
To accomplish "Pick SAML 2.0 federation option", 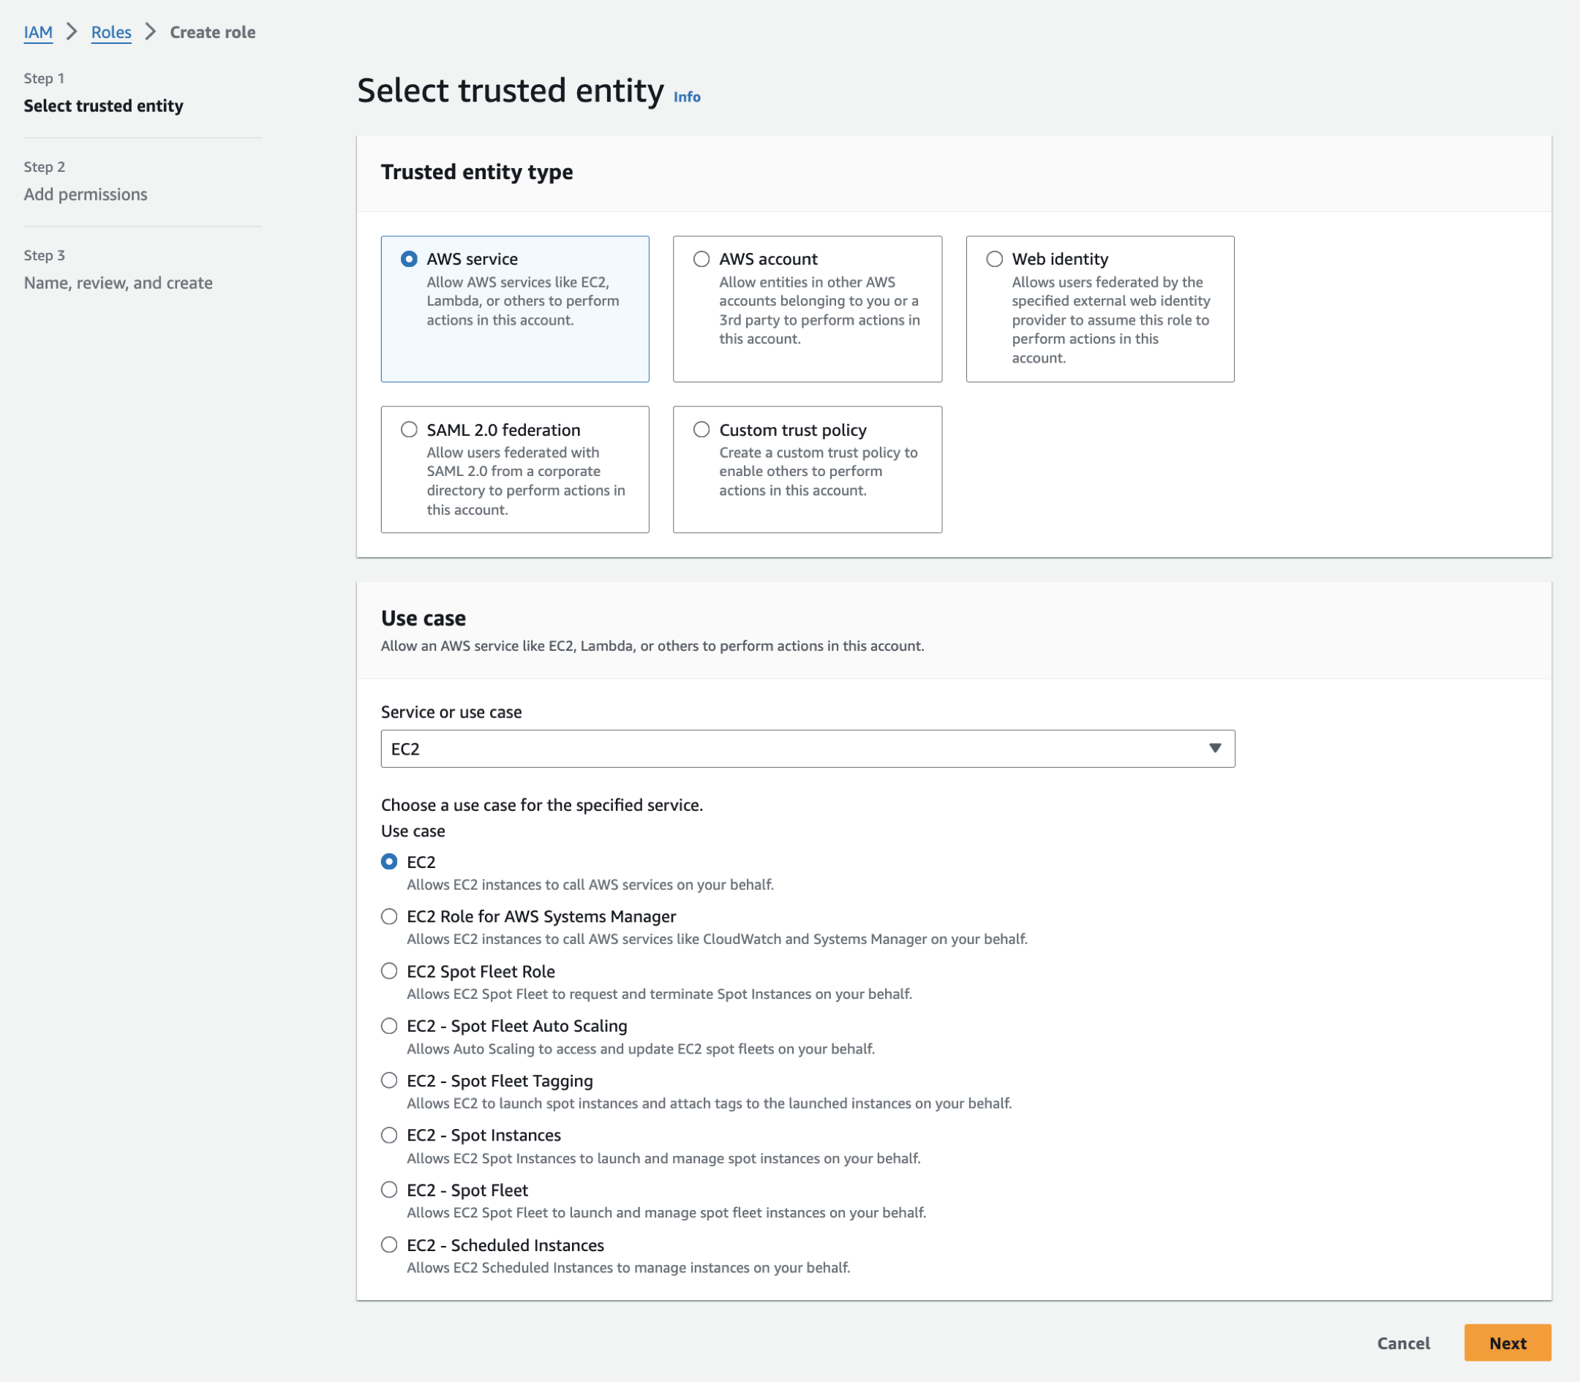I will coord(409,429).
